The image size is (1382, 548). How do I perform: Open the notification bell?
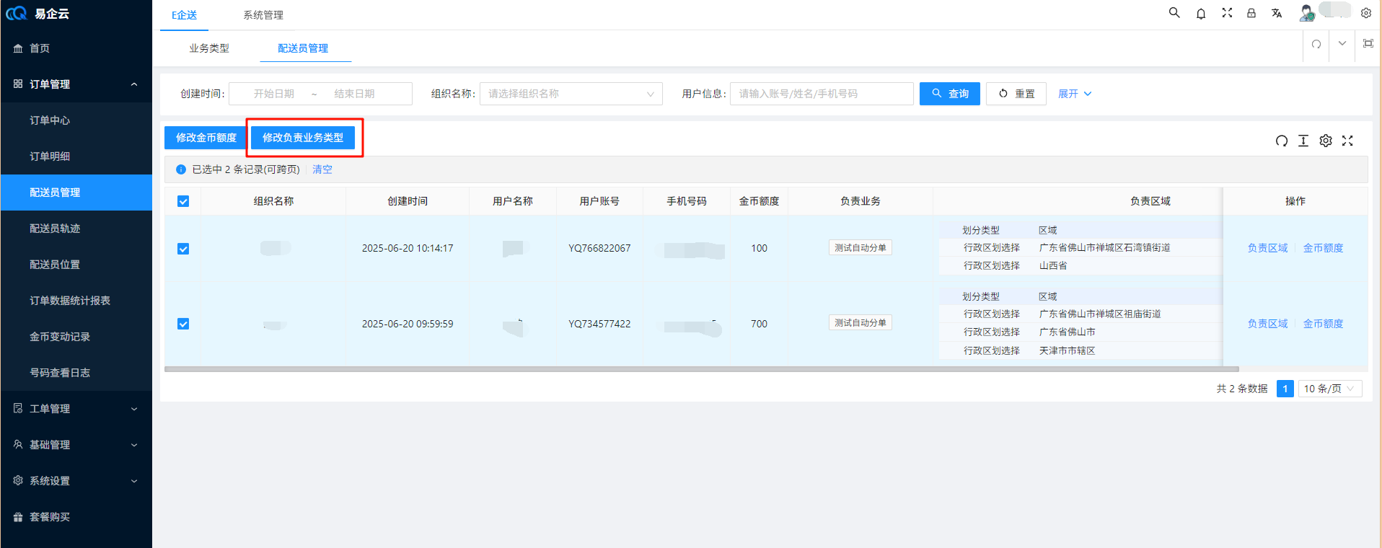[1201, 14]
